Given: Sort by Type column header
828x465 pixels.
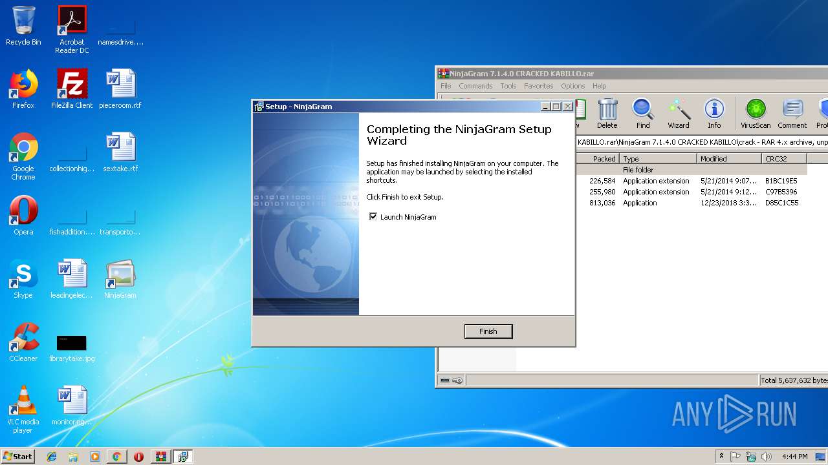Looking at the screenshot, I should pos(658,158).
